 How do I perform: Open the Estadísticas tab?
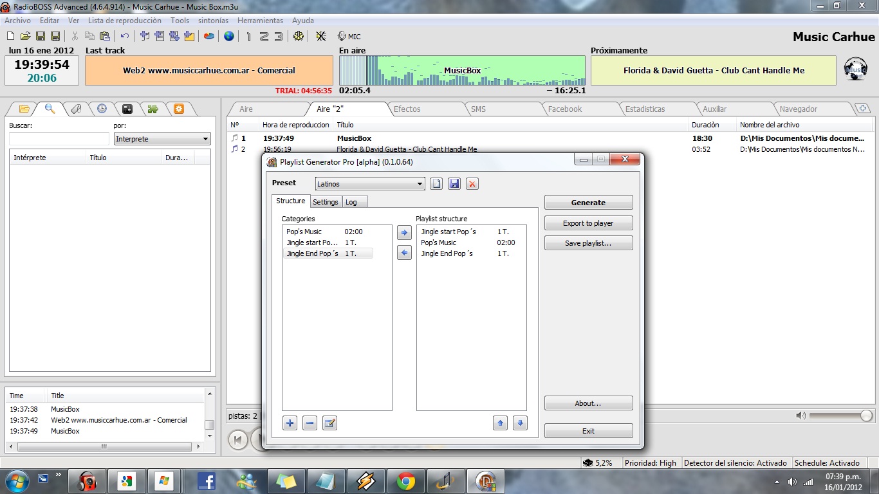(645, 109)
